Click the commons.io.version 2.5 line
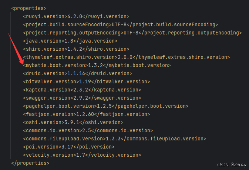Viewport: 249px width, 170px height. click(x=88, y=131)
